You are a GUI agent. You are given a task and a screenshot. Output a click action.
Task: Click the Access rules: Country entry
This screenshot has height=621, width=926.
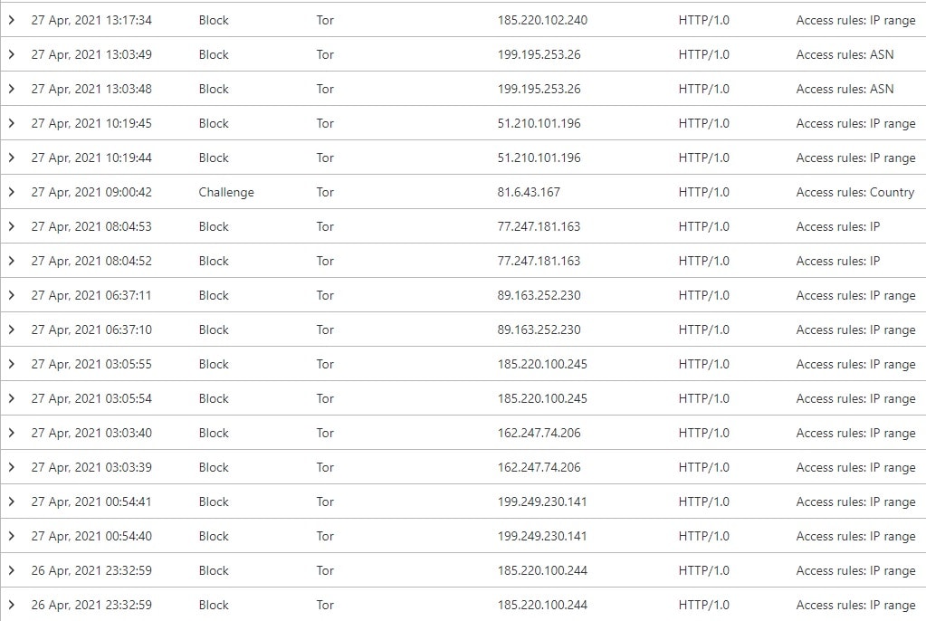coord(855,192)
